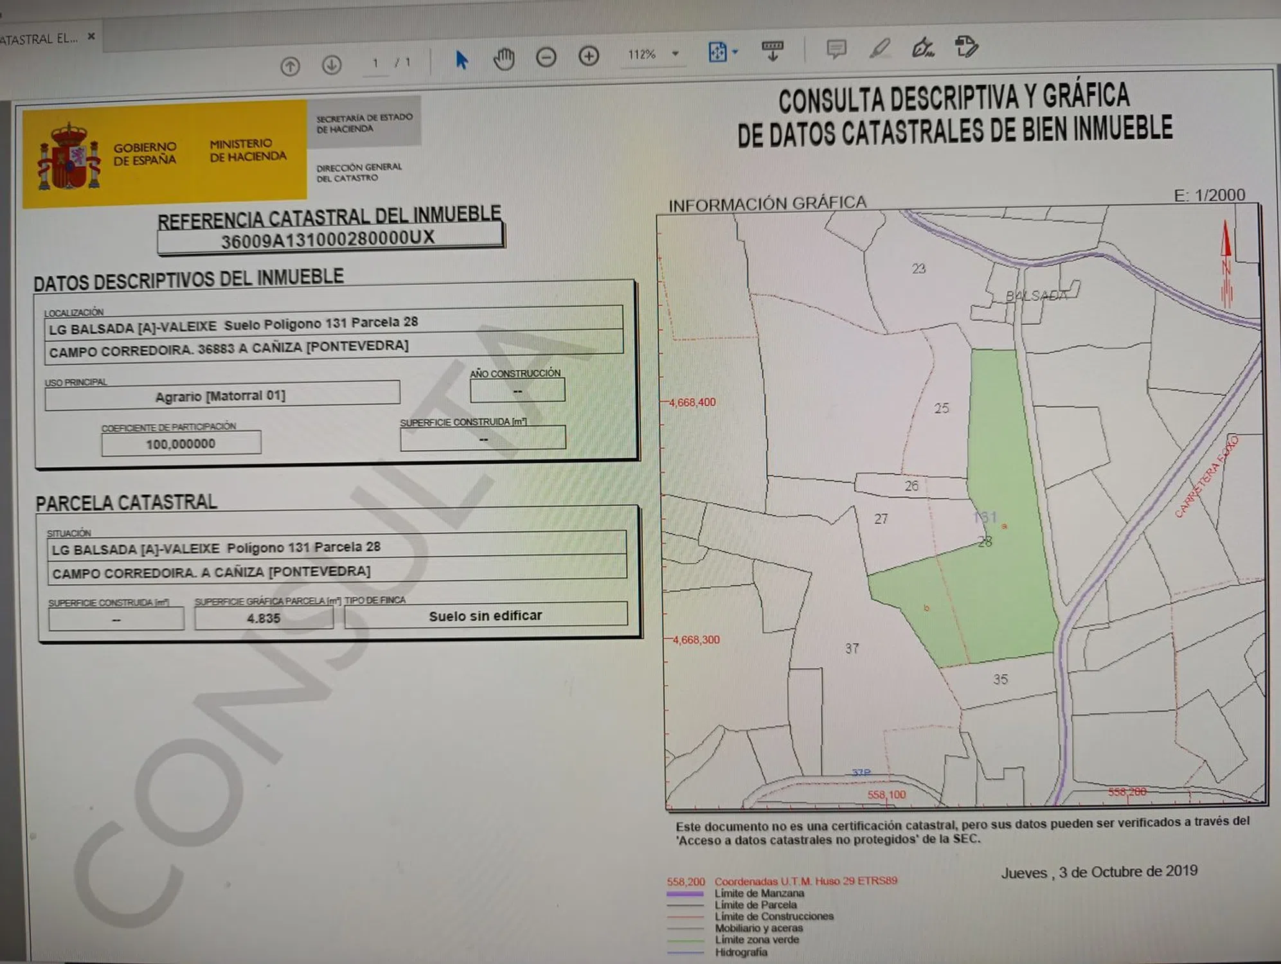Viewport: 1281px width, 964px height.
Task: Open the Sign document pen tool
Action: [922, 48]
